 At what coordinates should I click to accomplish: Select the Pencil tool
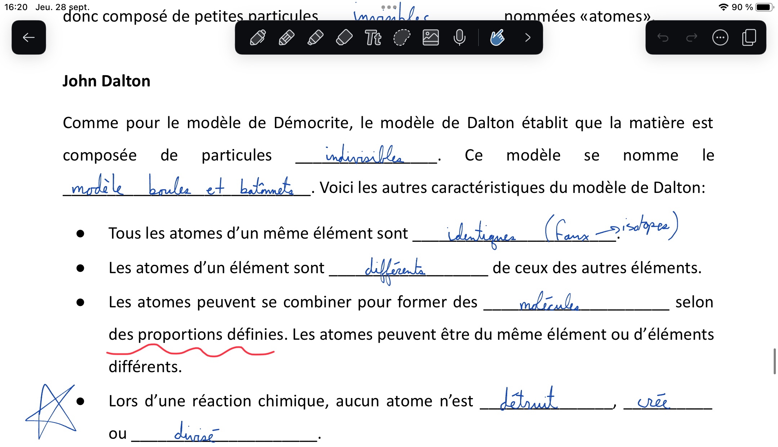pyautogui.click(x=287, y=37)
